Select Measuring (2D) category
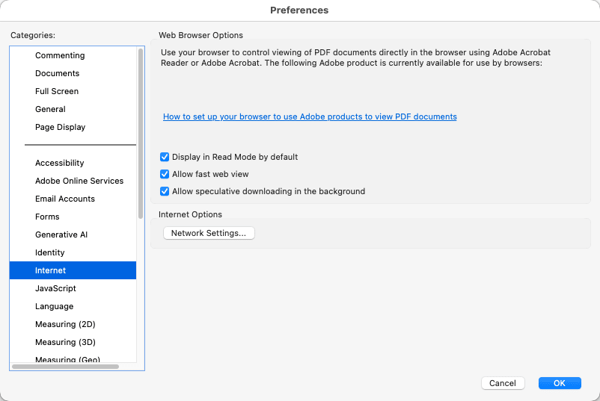This screenshot has height=401, width=600. (73, 324)
